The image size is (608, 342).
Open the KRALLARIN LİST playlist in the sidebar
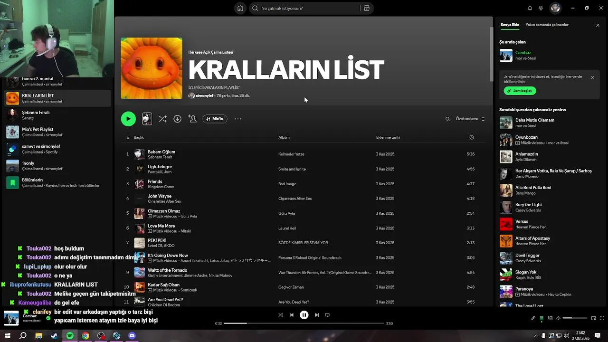pyautogui.click(x=57, y=98)
